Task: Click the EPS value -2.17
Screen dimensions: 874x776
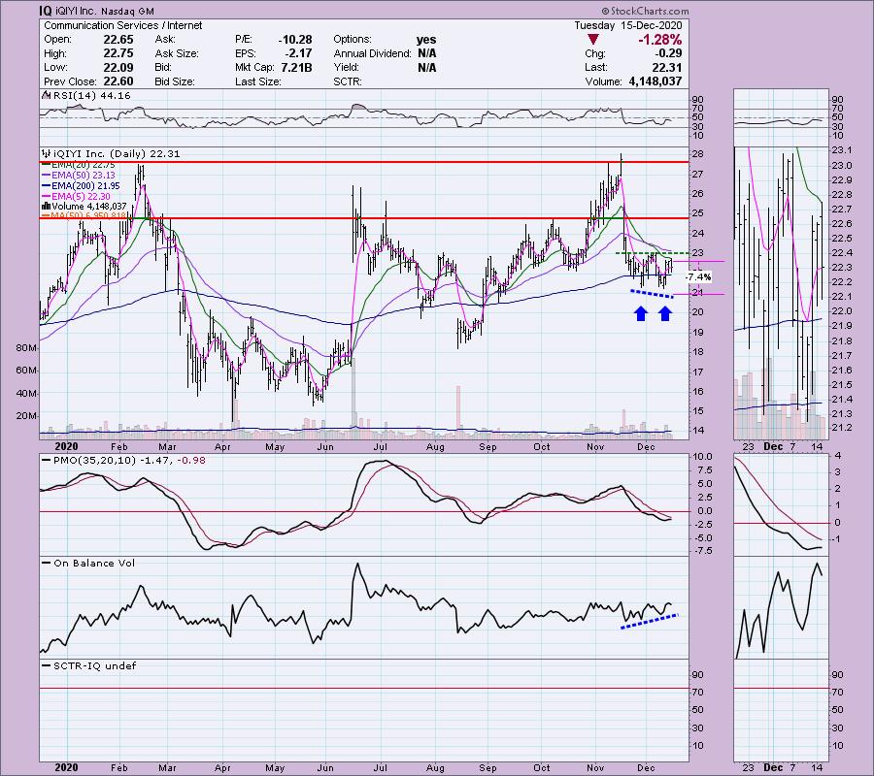Action: coord(300,53)
